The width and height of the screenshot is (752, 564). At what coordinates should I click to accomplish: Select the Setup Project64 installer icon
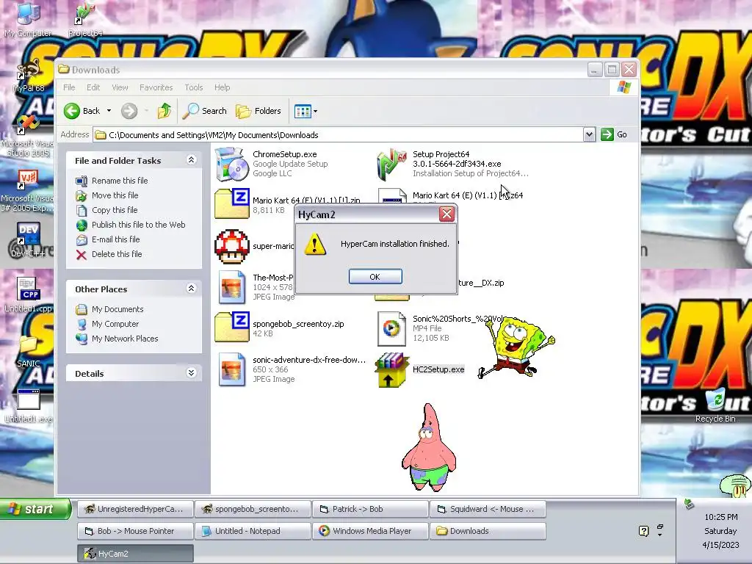pyautogui.click(x=392, y=164)
